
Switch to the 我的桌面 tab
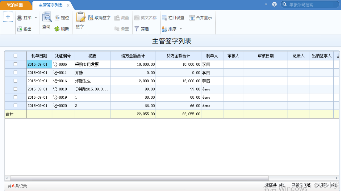coord(15,5)
